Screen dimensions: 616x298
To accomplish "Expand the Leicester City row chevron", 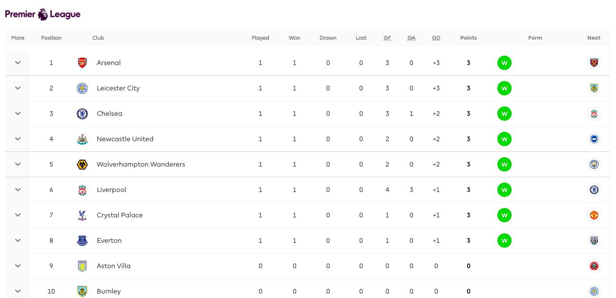I will [x=18, y=88].
